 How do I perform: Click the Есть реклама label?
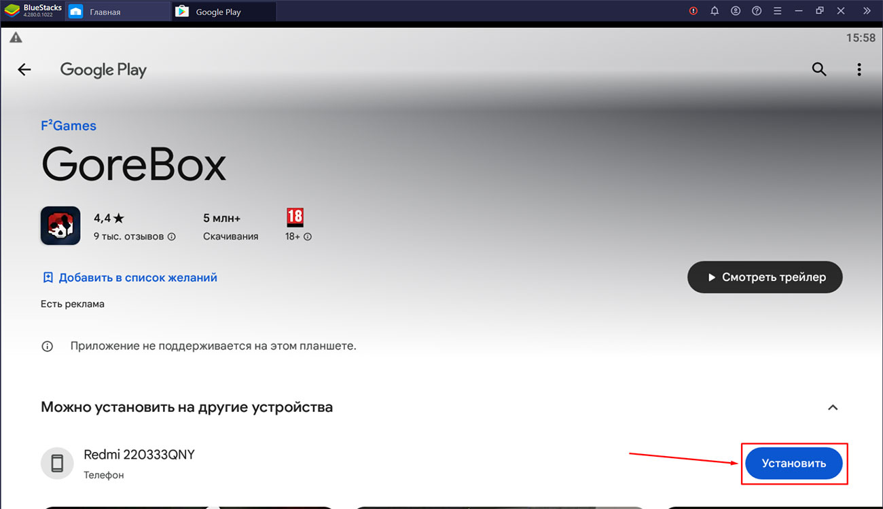73,304
